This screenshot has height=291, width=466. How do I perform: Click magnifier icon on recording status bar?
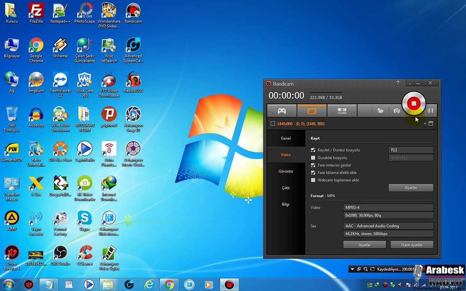coord(366,269)
